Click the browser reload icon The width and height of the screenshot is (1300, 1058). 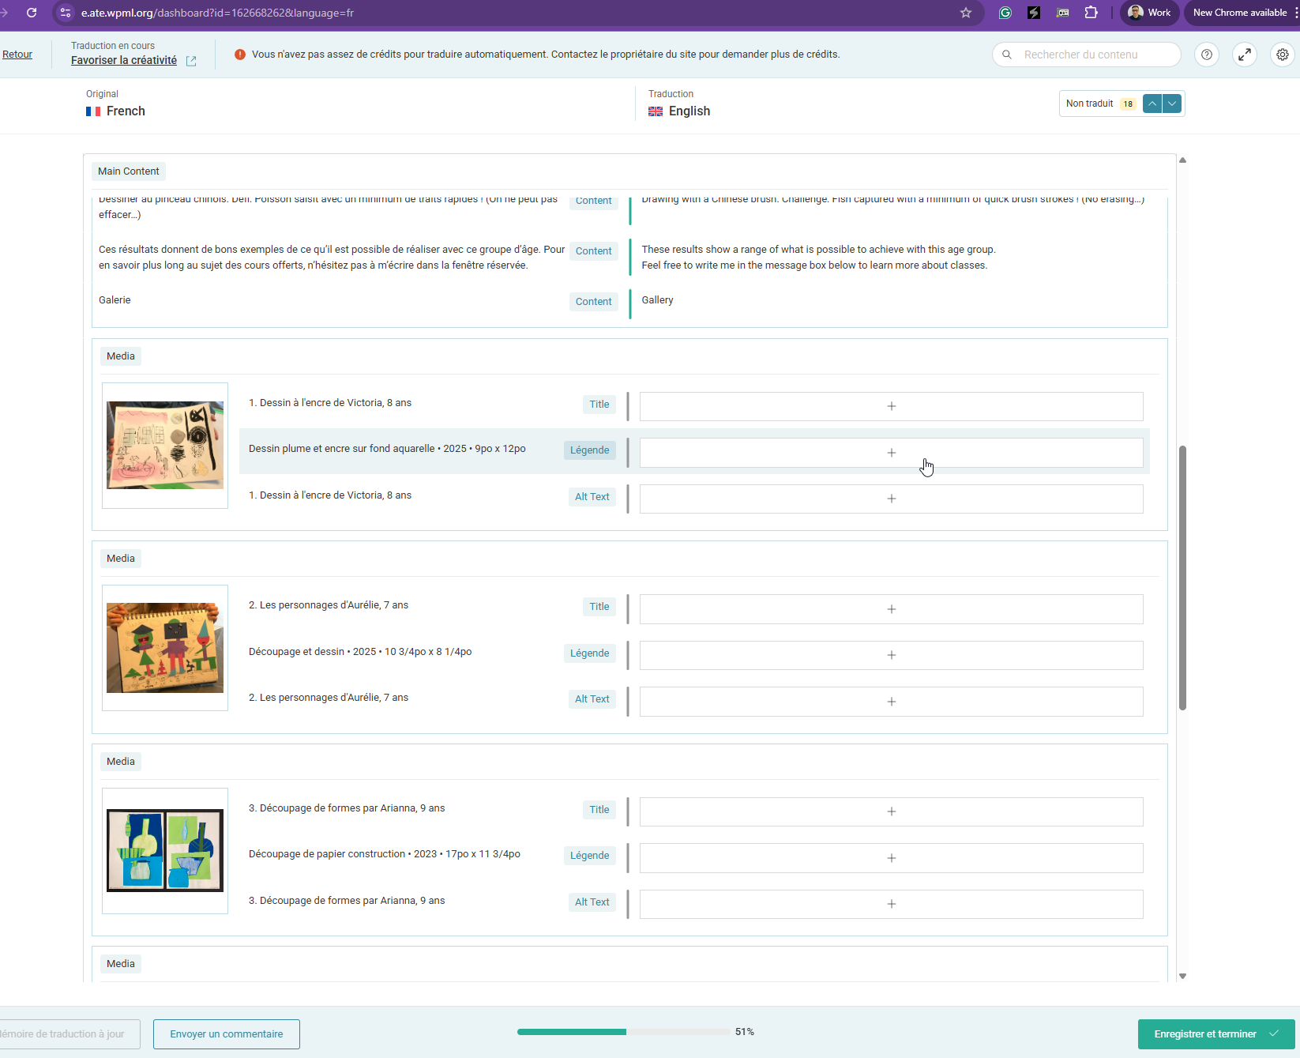click(x=32, y=13)
